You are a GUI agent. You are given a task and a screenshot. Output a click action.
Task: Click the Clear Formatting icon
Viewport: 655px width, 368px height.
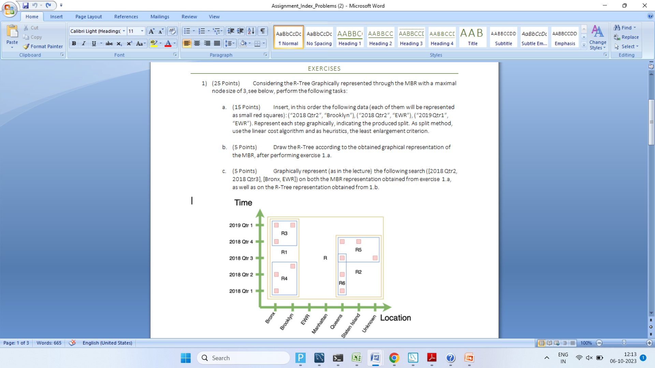click(172, 31)
